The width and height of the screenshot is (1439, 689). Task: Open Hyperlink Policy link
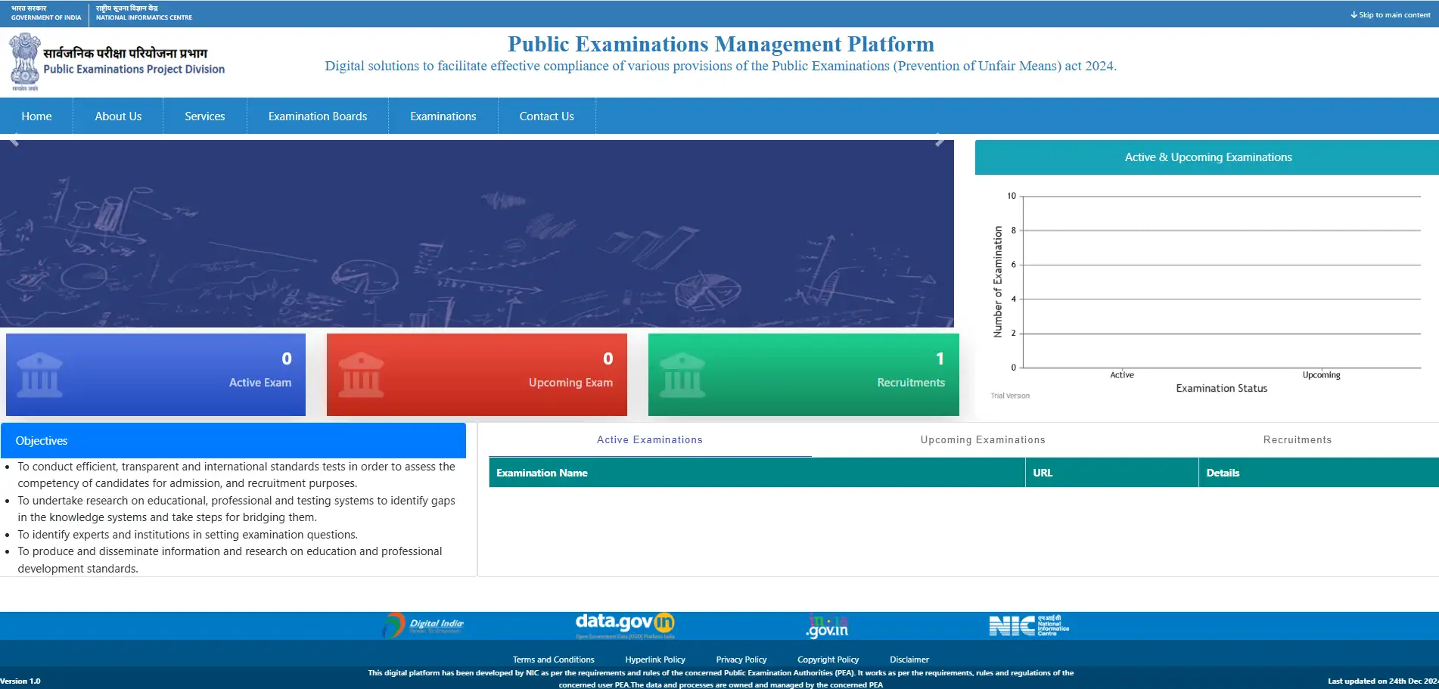(x=655, y=660)
